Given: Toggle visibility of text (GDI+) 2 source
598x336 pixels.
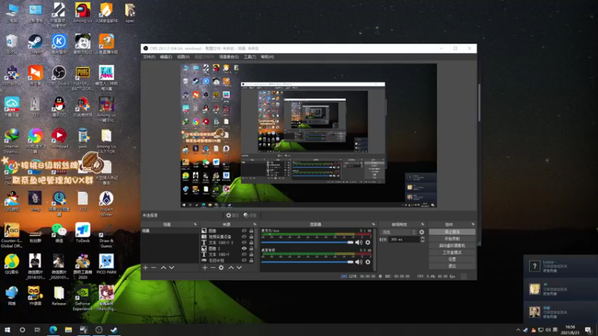Looking at the screenshot, I should pos(244,242).
